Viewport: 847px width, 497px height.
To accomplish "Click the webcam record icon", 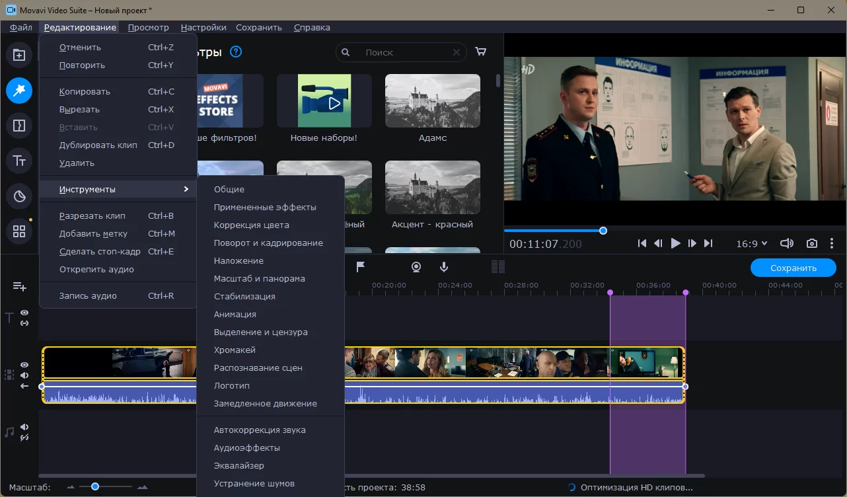I will [416, 267].
